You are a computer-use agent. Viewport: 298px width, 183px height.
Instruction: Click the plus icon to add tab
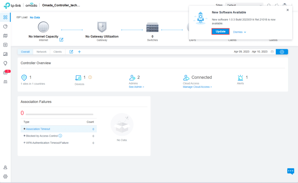coord(79,52)
